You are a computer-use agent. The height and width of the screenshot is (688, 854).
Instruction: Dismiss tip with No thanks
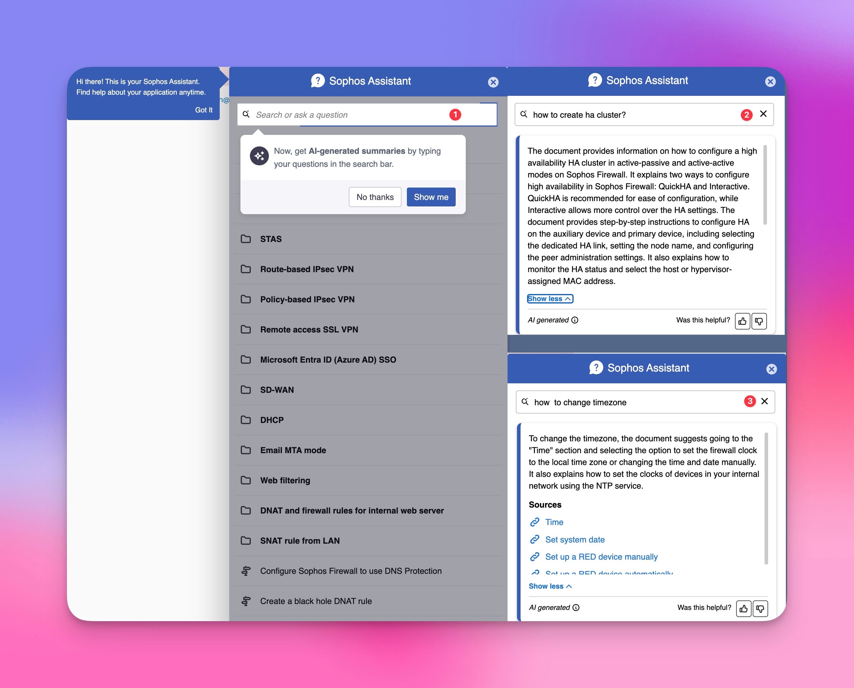[x=375, y=197]
